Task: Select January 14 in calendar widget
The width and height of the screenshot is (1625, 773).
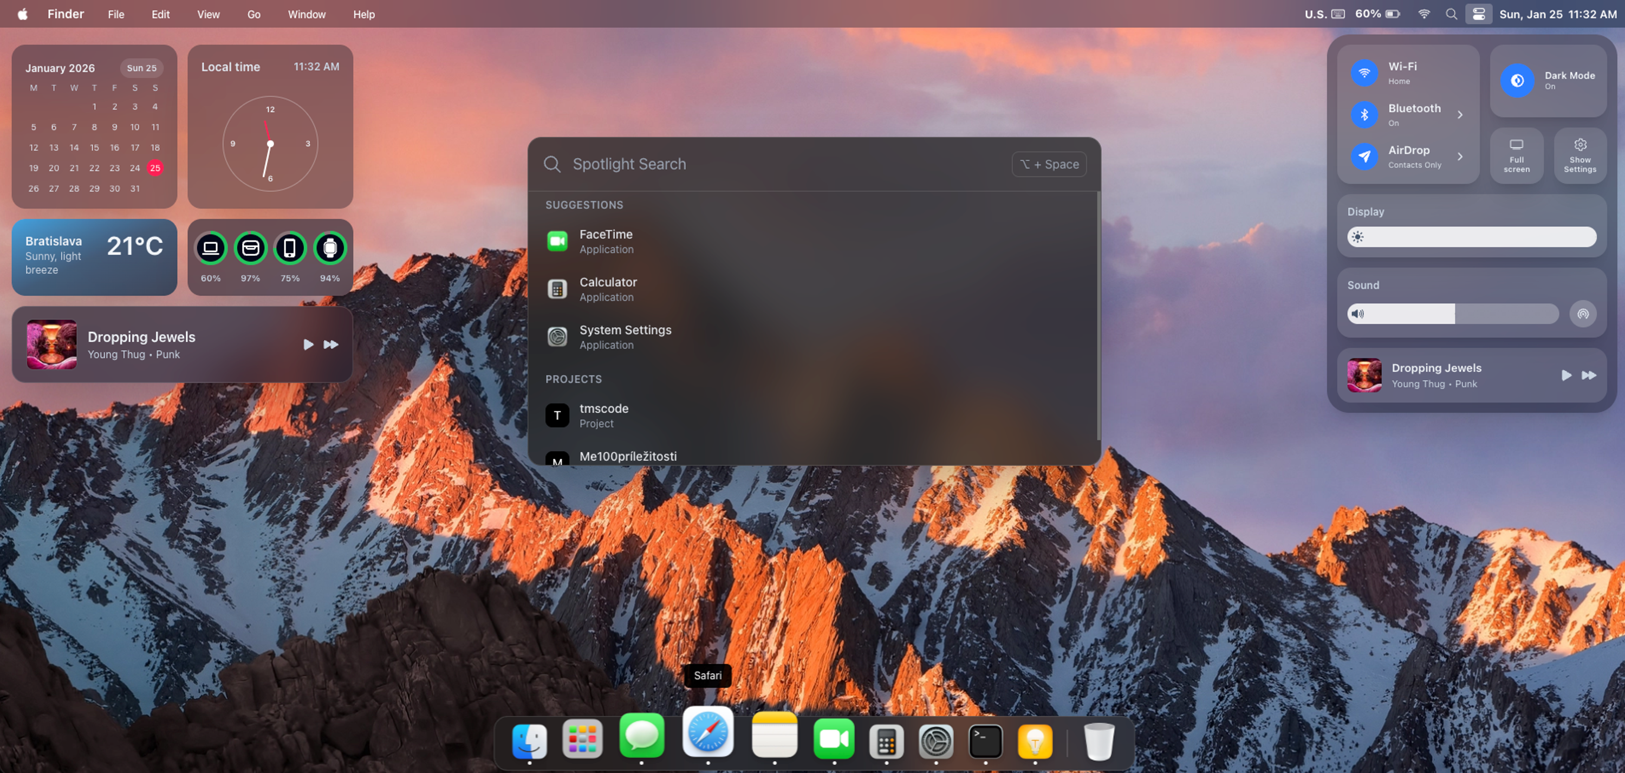Action: (74, 148)
